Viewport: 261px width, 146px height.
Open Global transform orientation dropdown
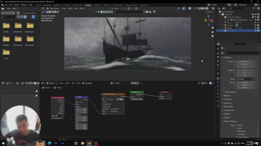coord(117,9)
